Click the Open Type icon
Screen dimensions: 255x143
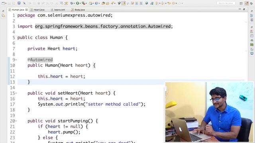point(103,3)
